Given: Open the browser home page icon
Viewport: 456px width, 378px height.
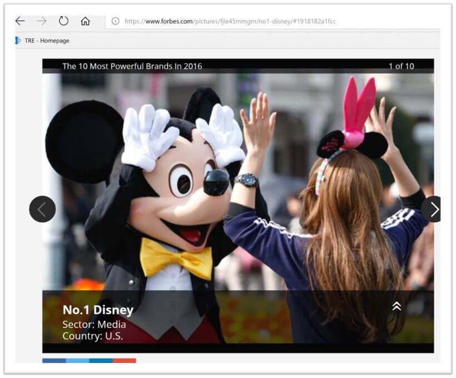Looking at the screenshot, I should click(85, 21).
